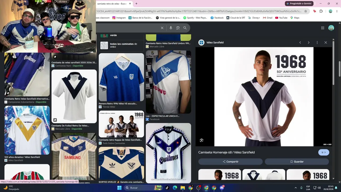The height and width of the screenshot is (192, 341).
Task: Open Discord from the taskbar
Action: (222, 188)
